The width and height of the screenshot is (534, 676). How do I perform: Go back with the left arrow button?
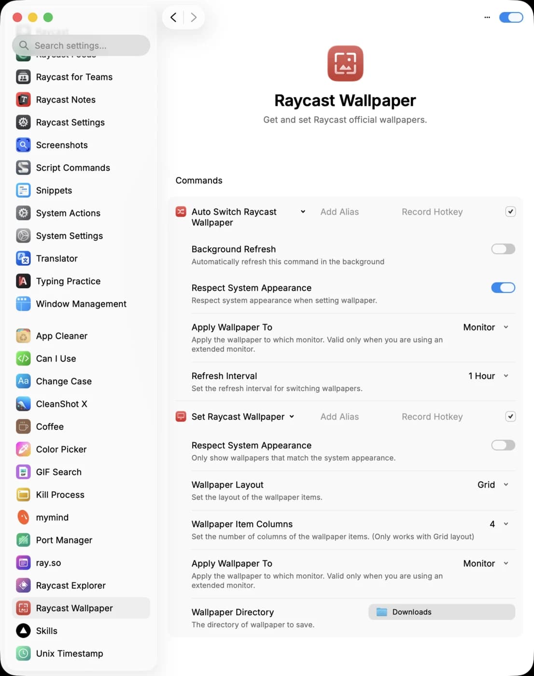point(173,17)
